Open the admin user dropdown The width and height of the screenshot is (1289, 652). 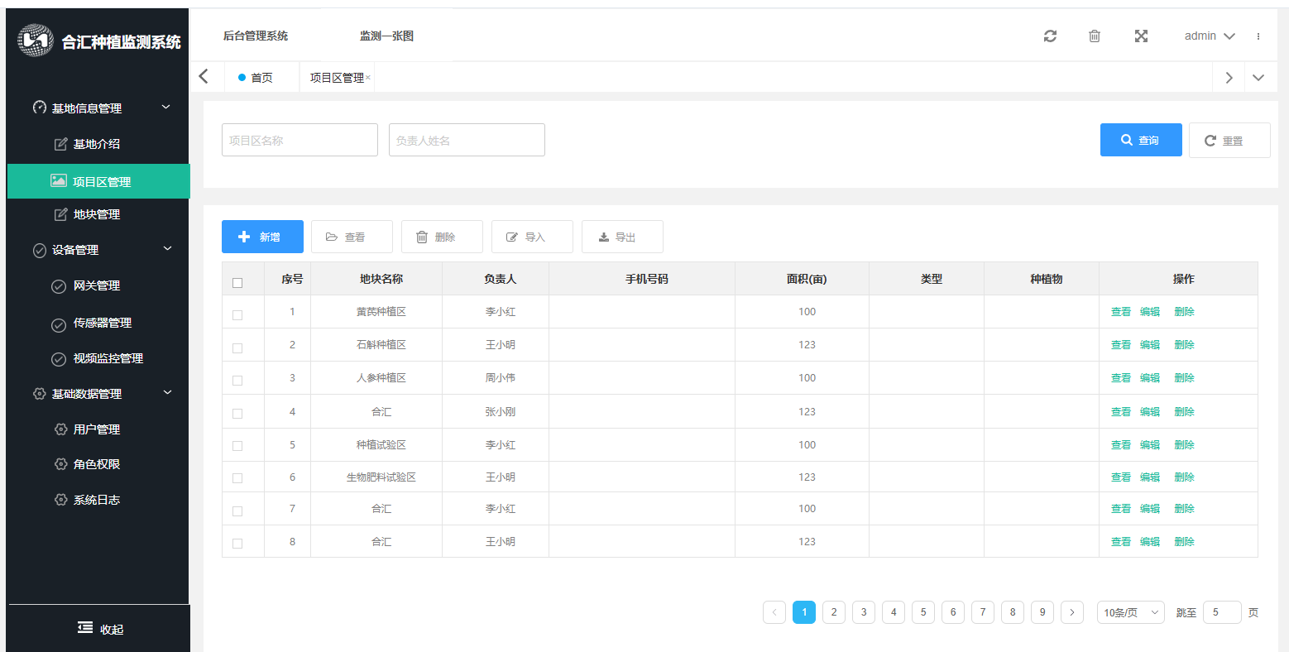tap(1209, 36)
